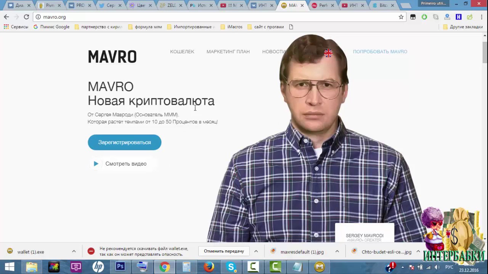
Task: Open the МАРКЕТИНГ ПЛАН menu item
Action: (x=228, y=52)
